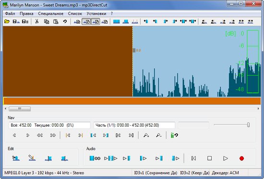Click the thin peaks waveform view icon
This screenshot has height=179, width=264.
135,22
